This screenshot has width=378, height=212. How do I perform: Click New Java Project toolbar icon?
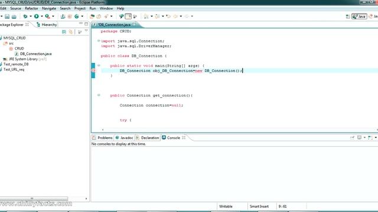click(x=63, y=16)
